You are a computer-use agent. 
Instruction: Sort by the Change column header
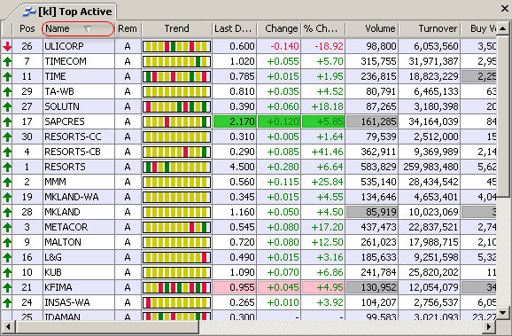pos(279,28)
